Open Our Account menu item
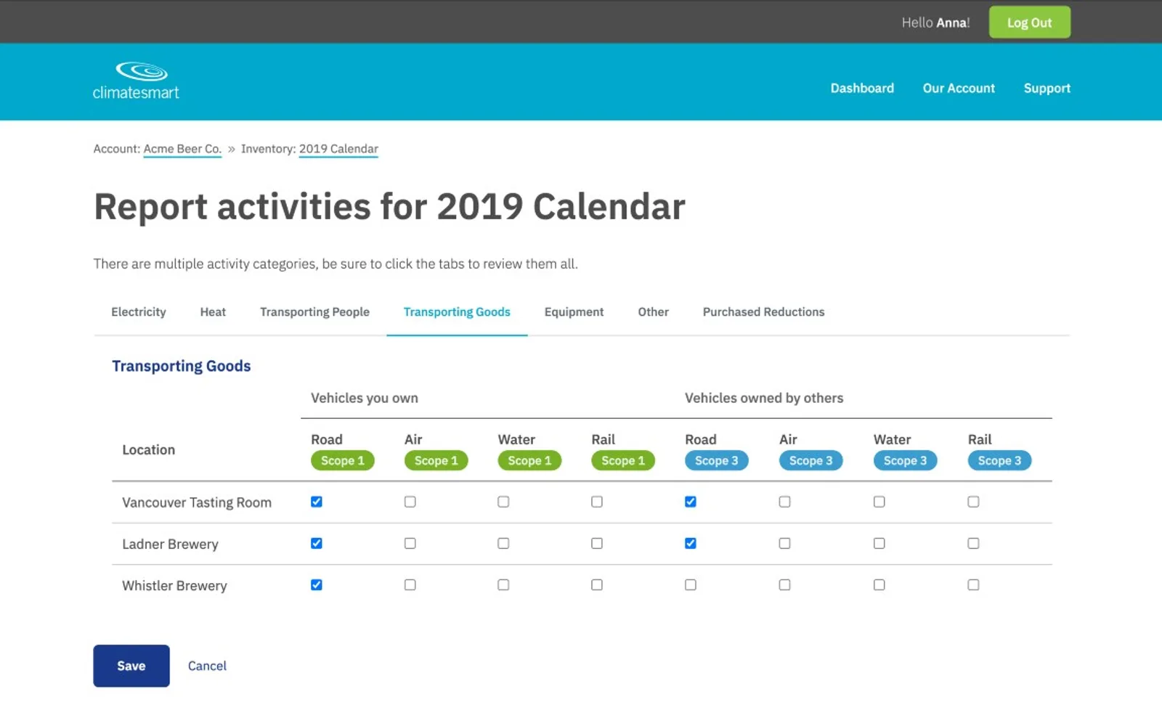 pos(959,88)
